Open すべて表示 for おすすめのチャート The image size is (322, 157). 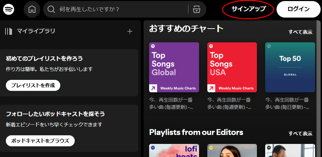(x=300, y=32)
